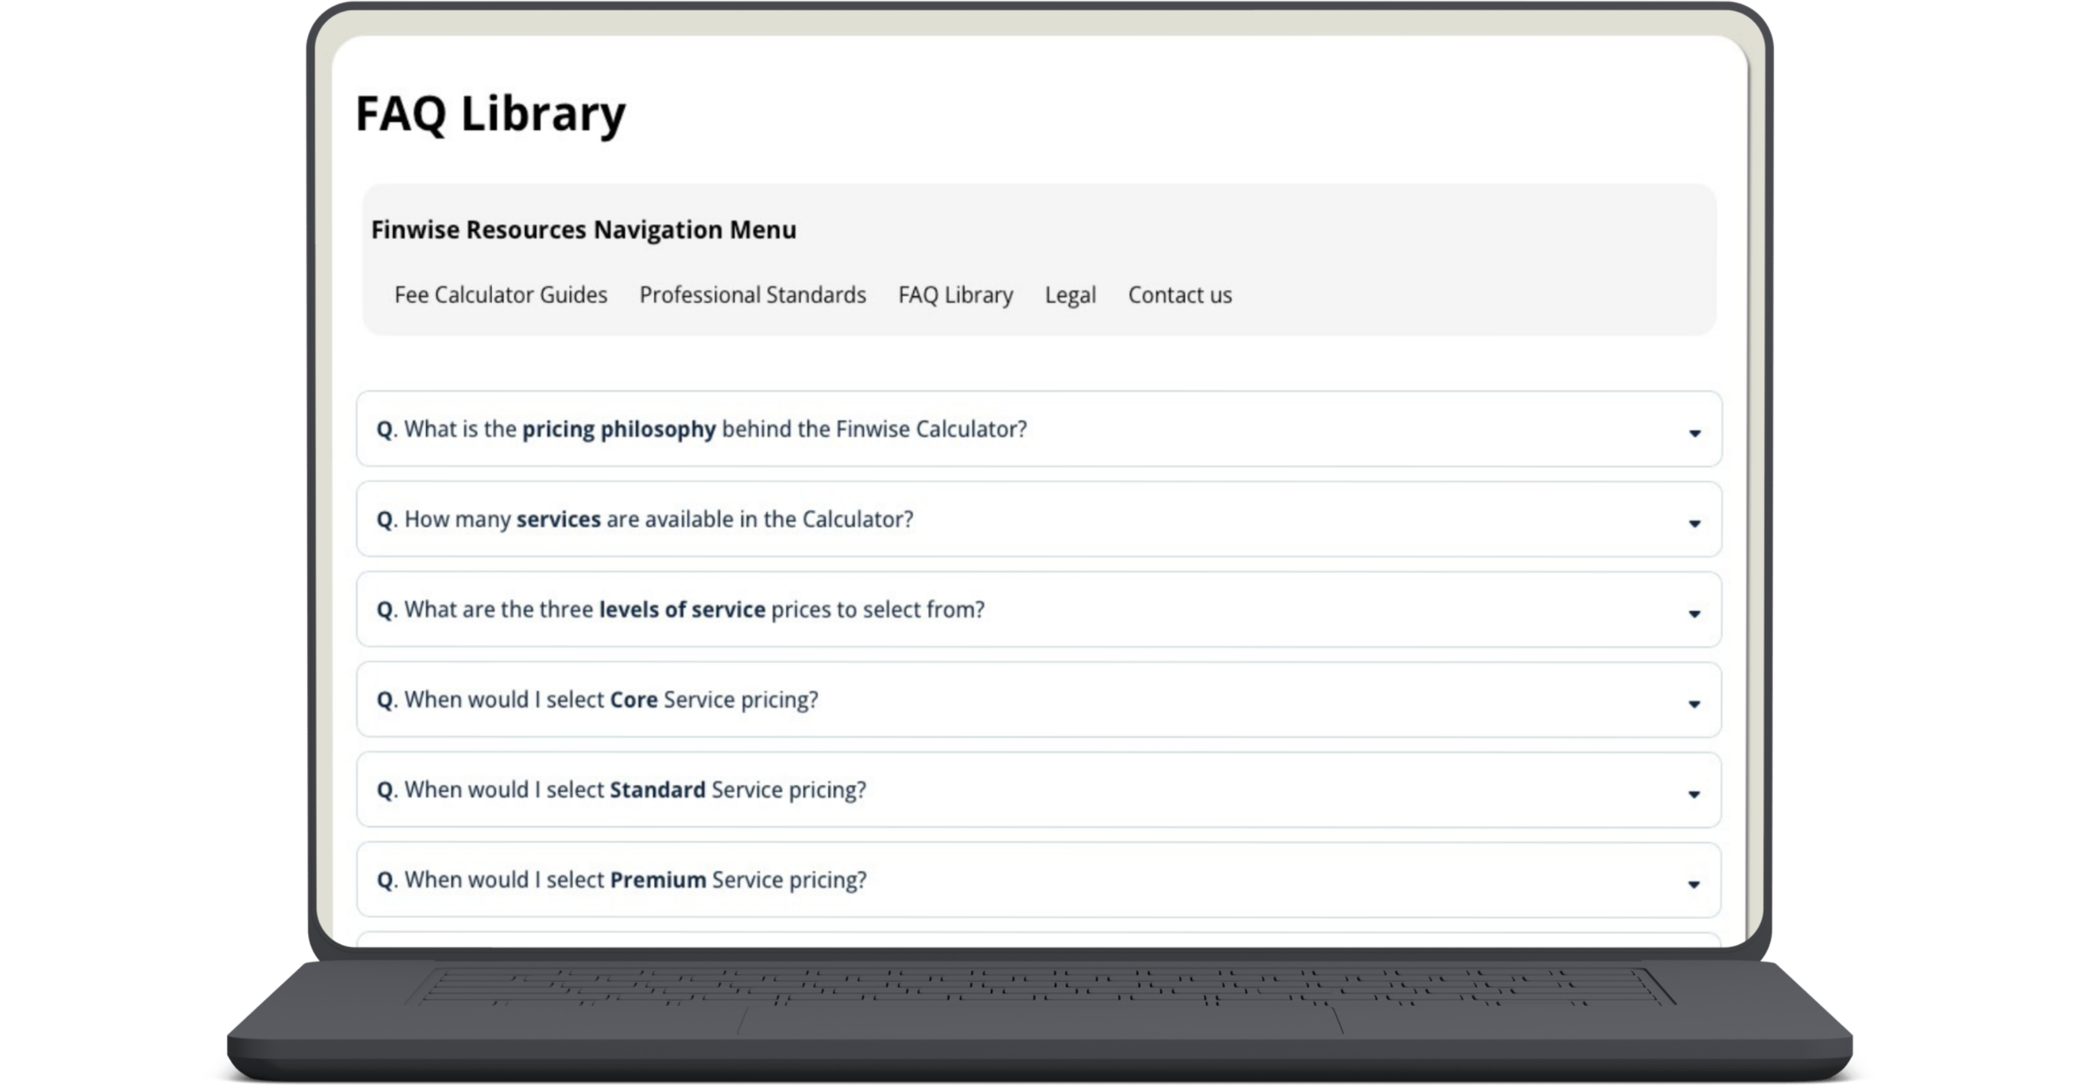Open Fee Calculator Guides
Screen dimensions: 2081x1087
click(x=500, y=294)
